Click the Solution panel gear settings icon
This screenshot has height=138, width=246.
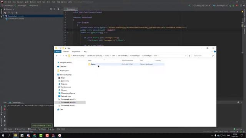coord(58,9)
